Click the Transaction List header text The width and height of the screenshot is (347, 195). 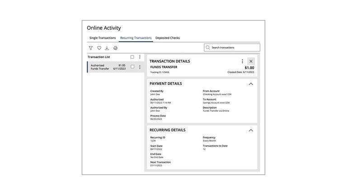pyautogui.click(x=98, y=57)
